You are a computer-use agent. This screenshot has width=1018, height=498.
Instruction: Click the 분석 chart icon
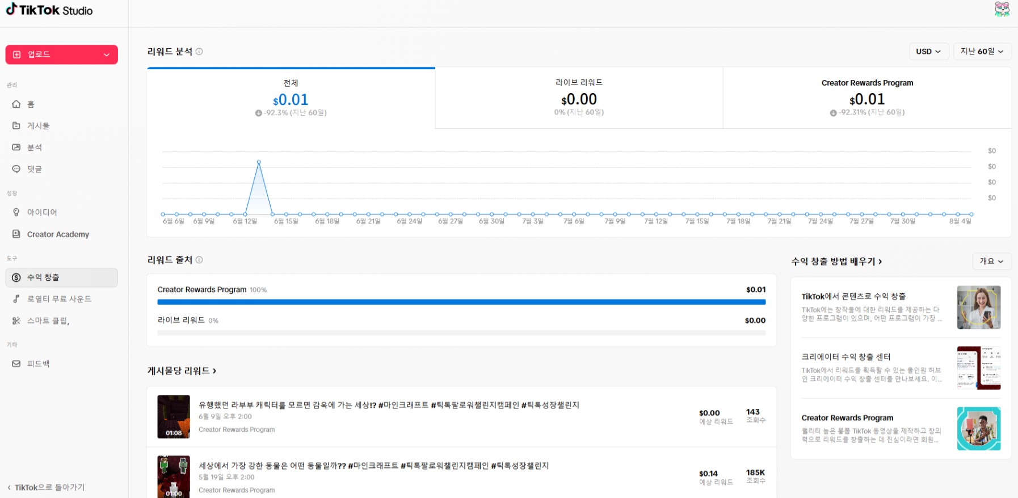tap(16, 147)
